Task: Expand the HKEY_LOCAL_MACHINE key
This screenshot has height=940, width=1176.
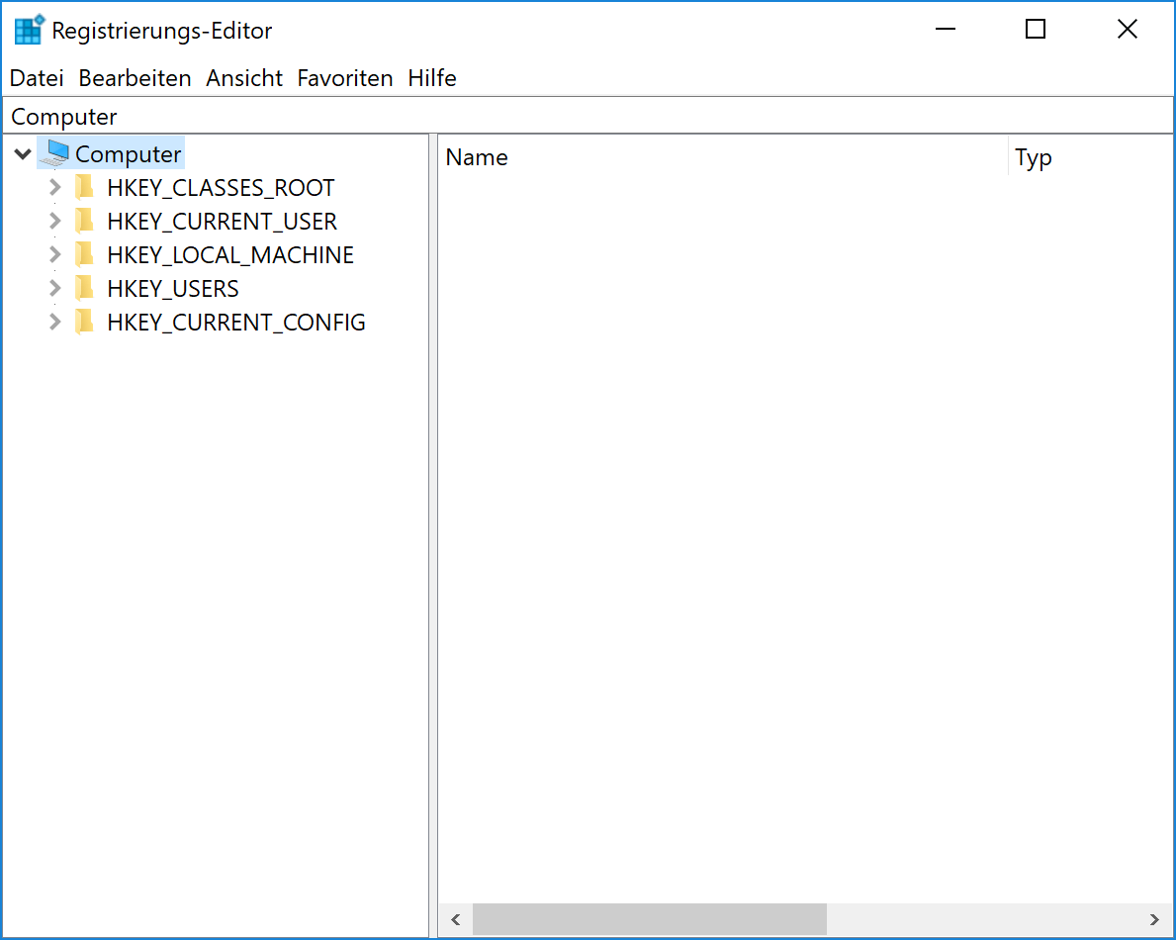Action: coord(55,255)
